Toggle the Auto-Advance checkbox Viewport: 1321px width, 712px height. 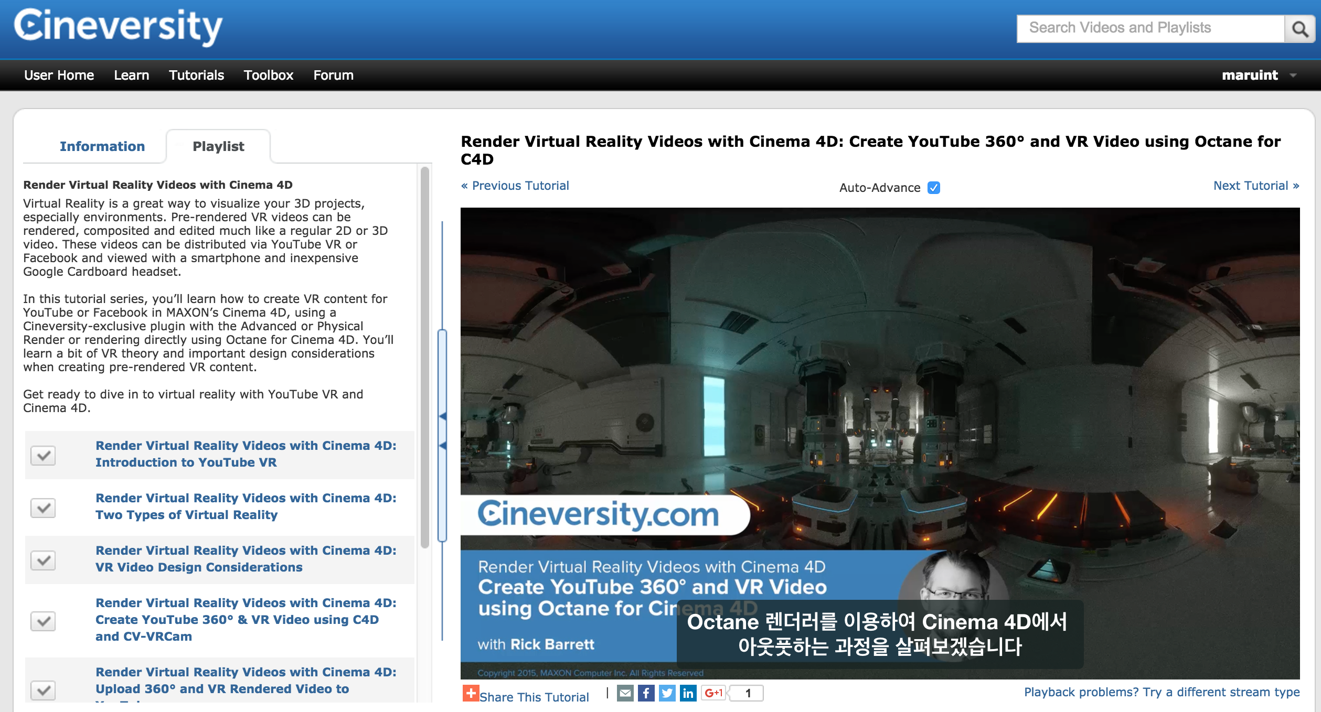coord(934,188)
